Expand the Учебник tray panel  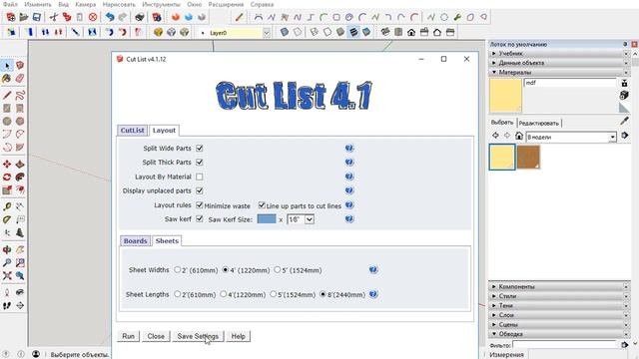[x=559, y=53]
